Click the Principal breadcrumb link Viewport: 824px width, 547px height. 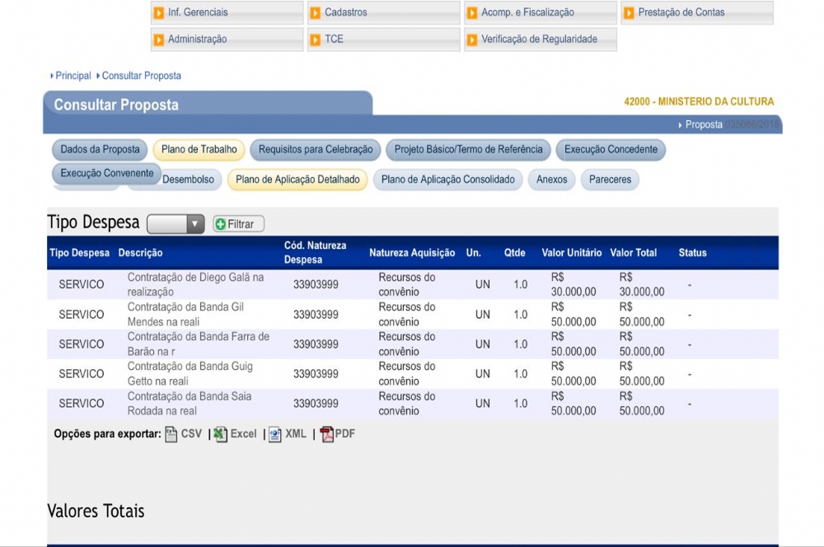click(x=73, y=76)
